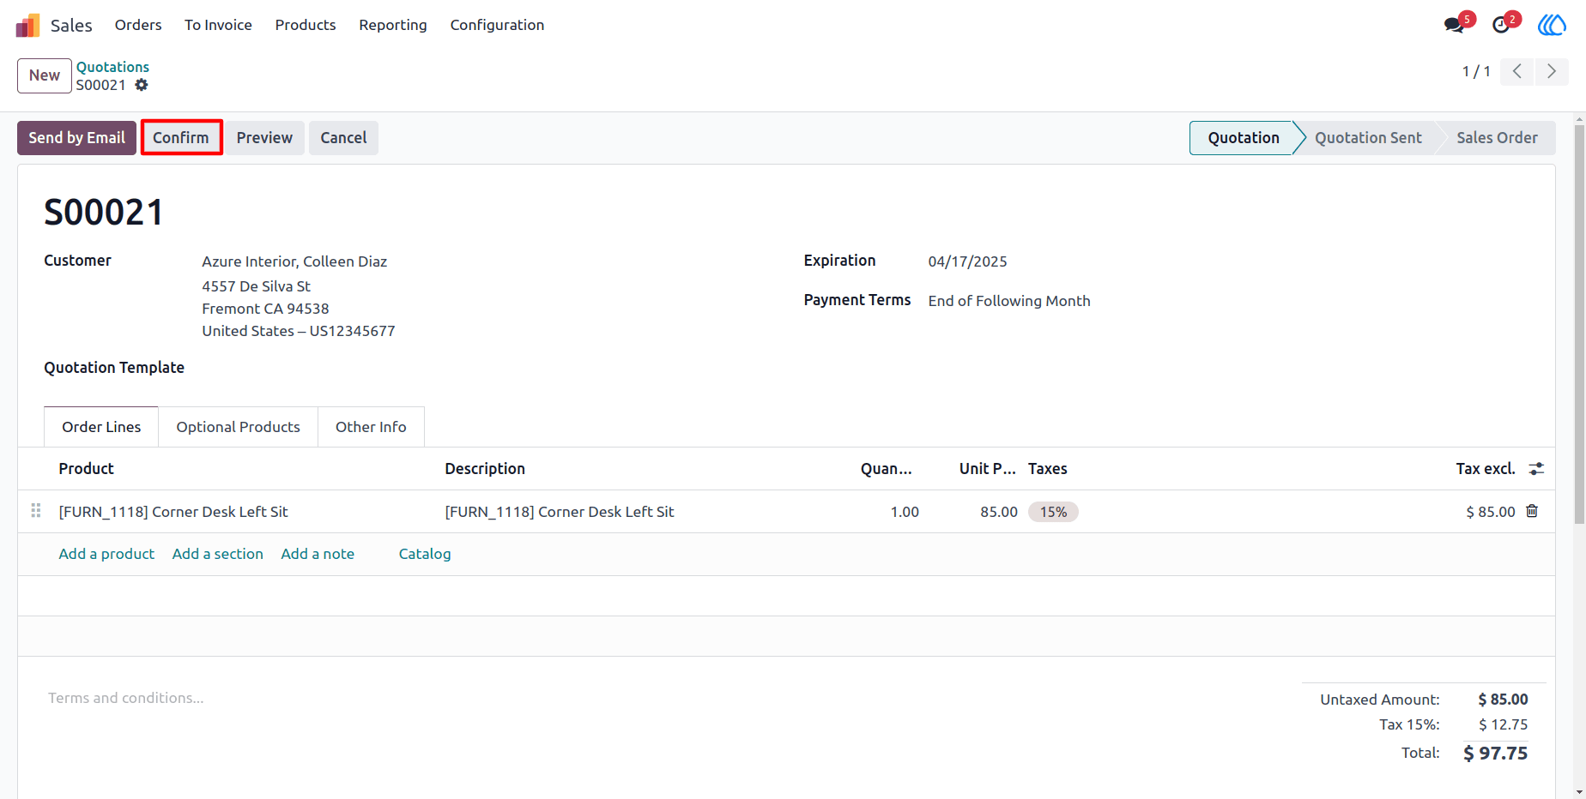Go to the next record arrow

point(1552,71)
